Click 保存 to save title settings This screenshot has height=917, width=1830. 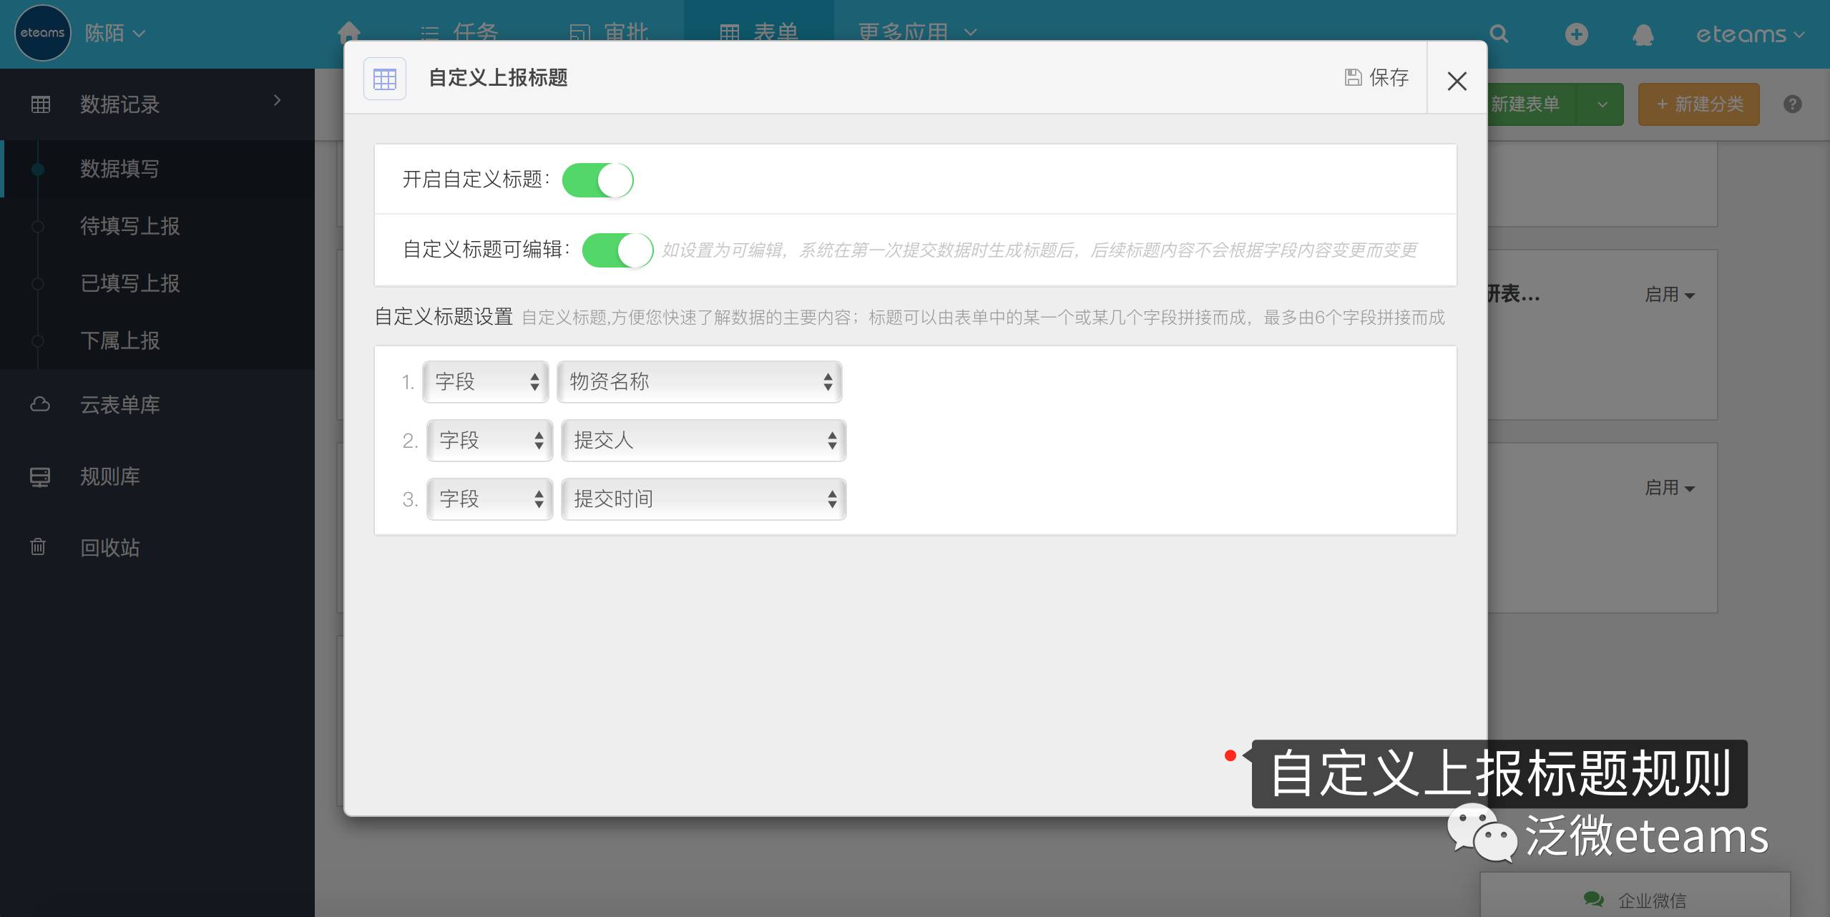[1377, 77]
